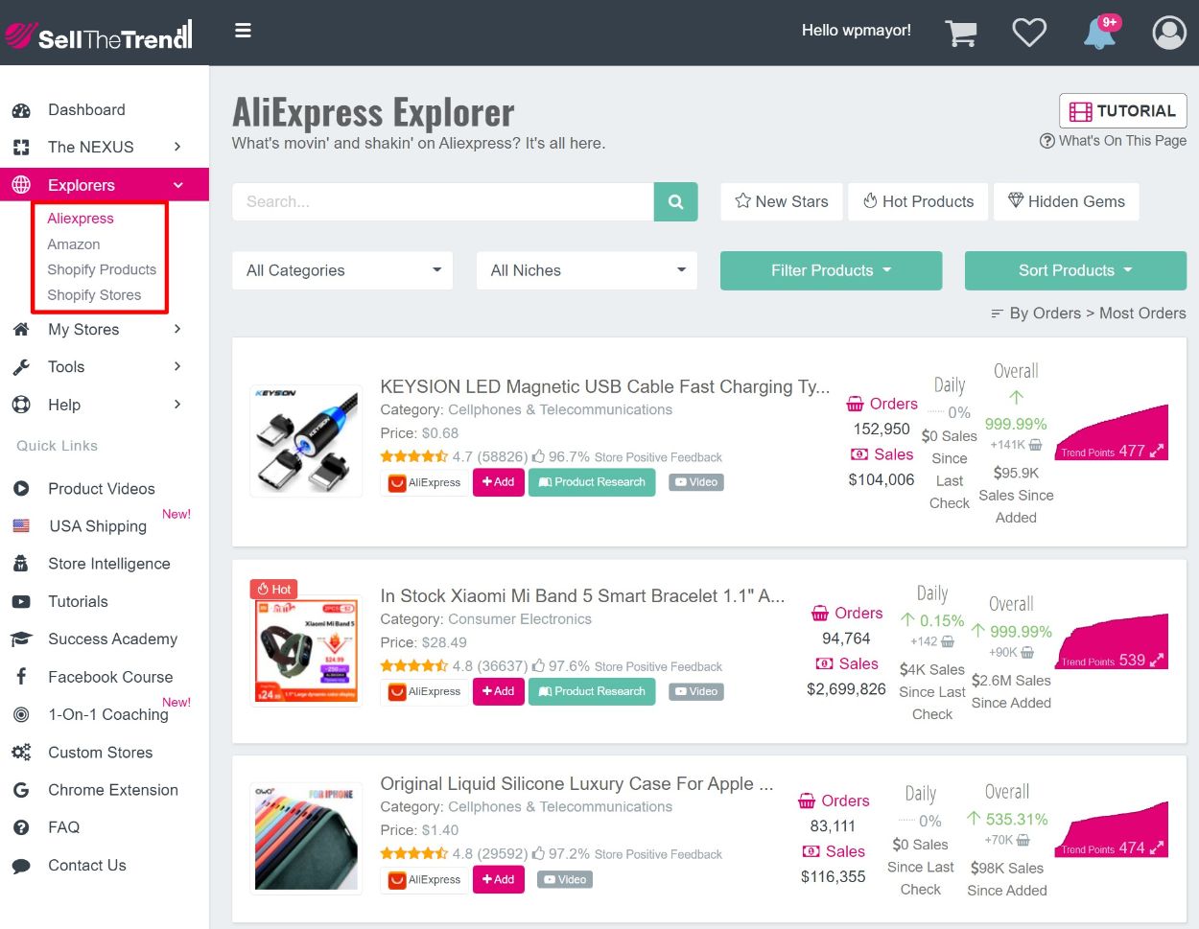Click the NEXUS sidebar icon
Screen dimensions: 1199x929
21,148
